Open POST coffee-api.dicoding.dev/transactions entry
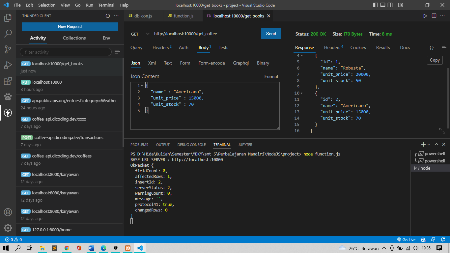The height and width of the screenshot is (253, 450). 70,141
